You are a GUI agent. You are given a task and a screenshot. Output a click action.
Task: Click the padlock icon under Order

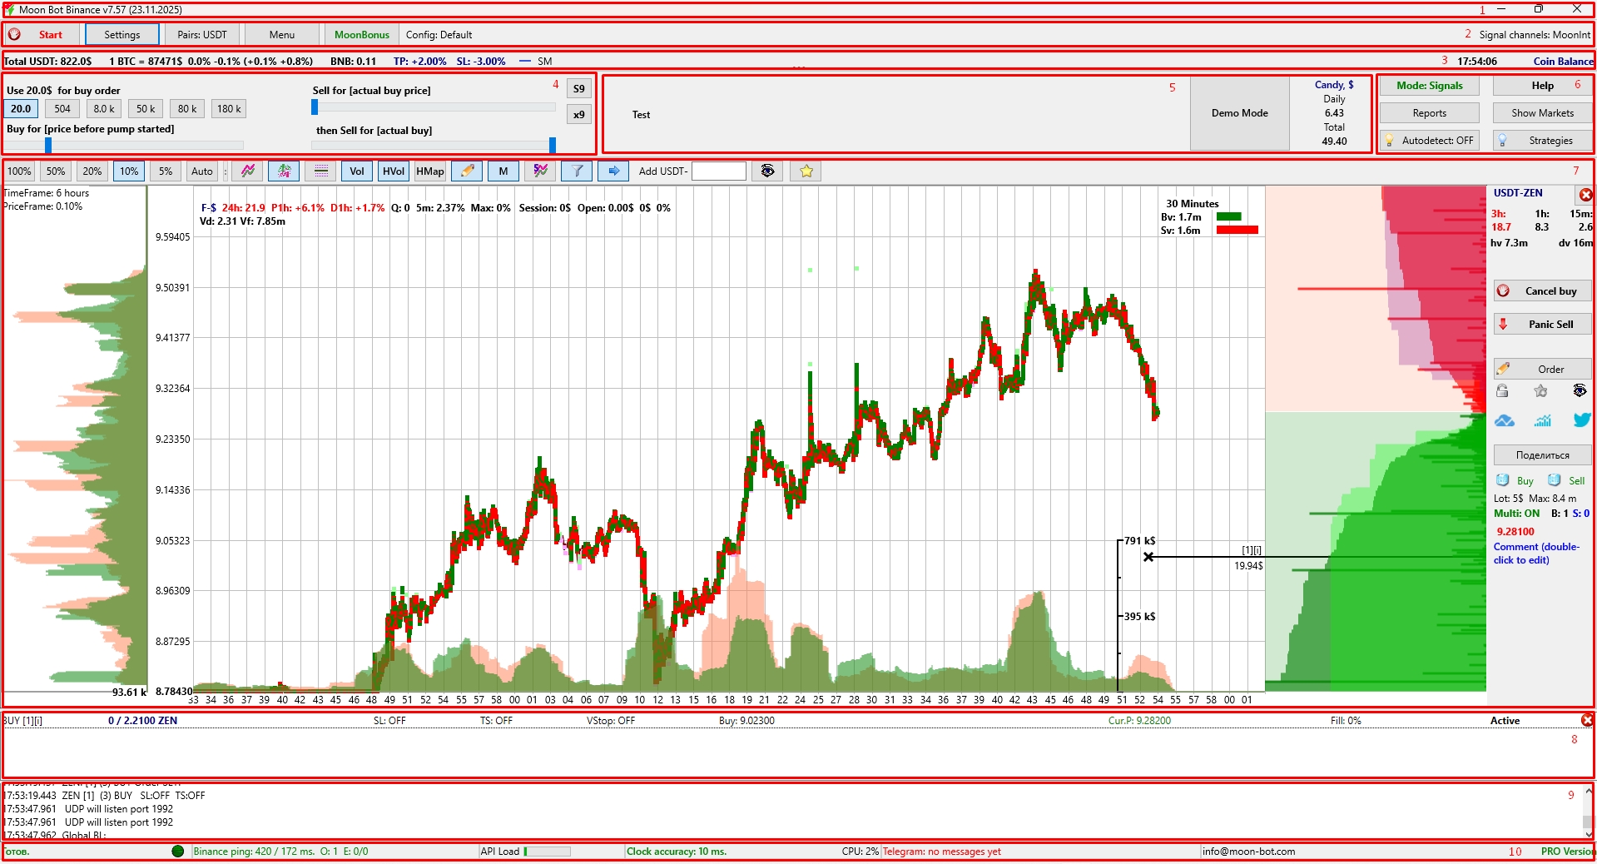tap(1502, 391)
